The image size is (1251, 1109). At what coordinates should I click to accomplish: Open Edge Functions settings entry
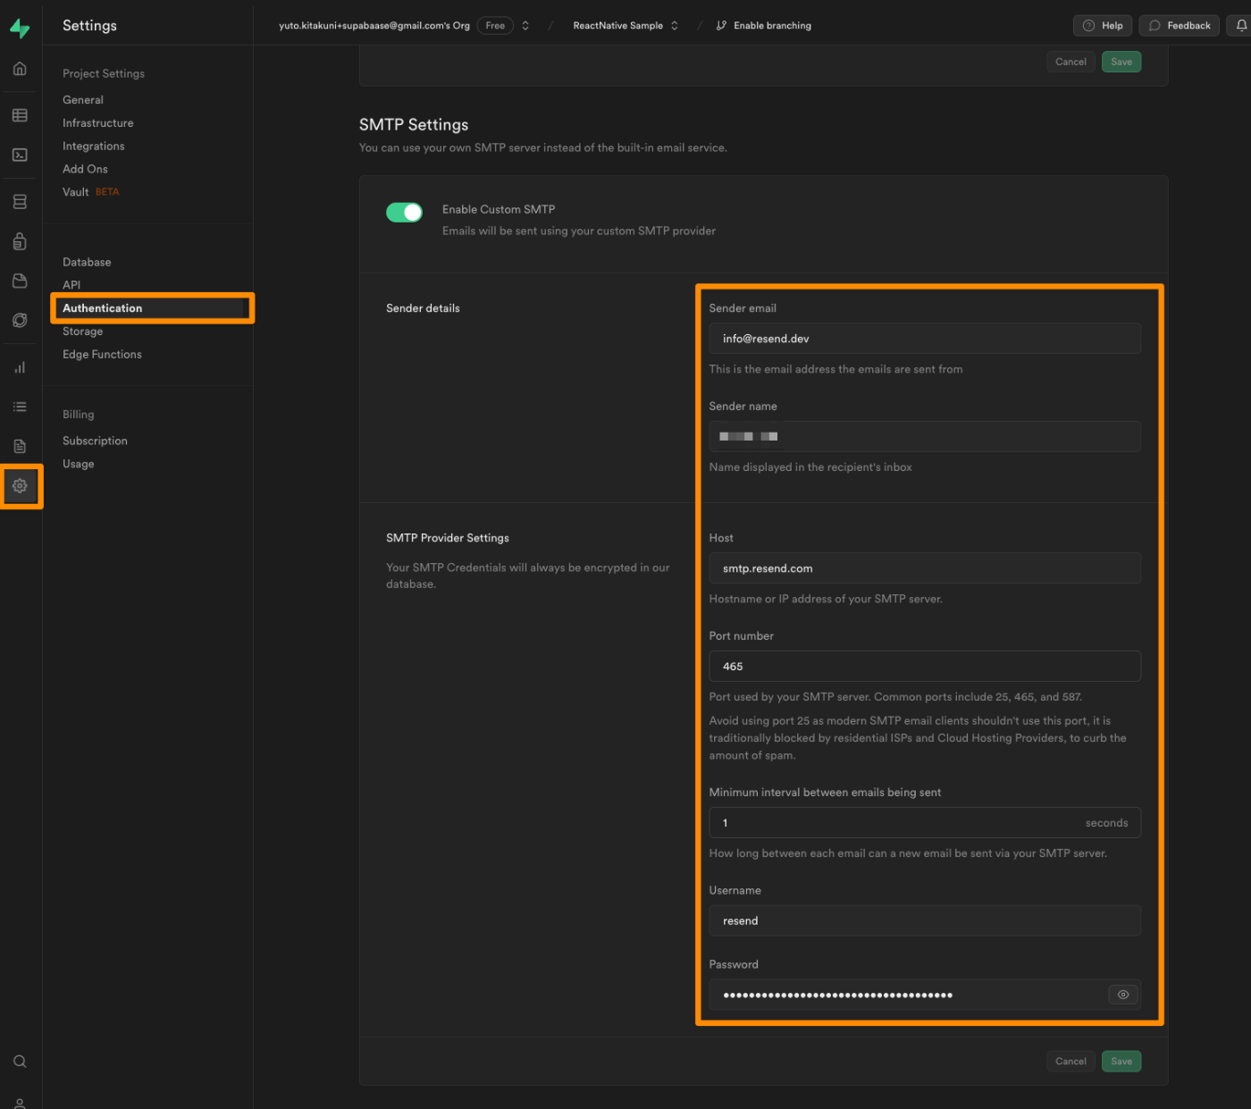[102, 355]
